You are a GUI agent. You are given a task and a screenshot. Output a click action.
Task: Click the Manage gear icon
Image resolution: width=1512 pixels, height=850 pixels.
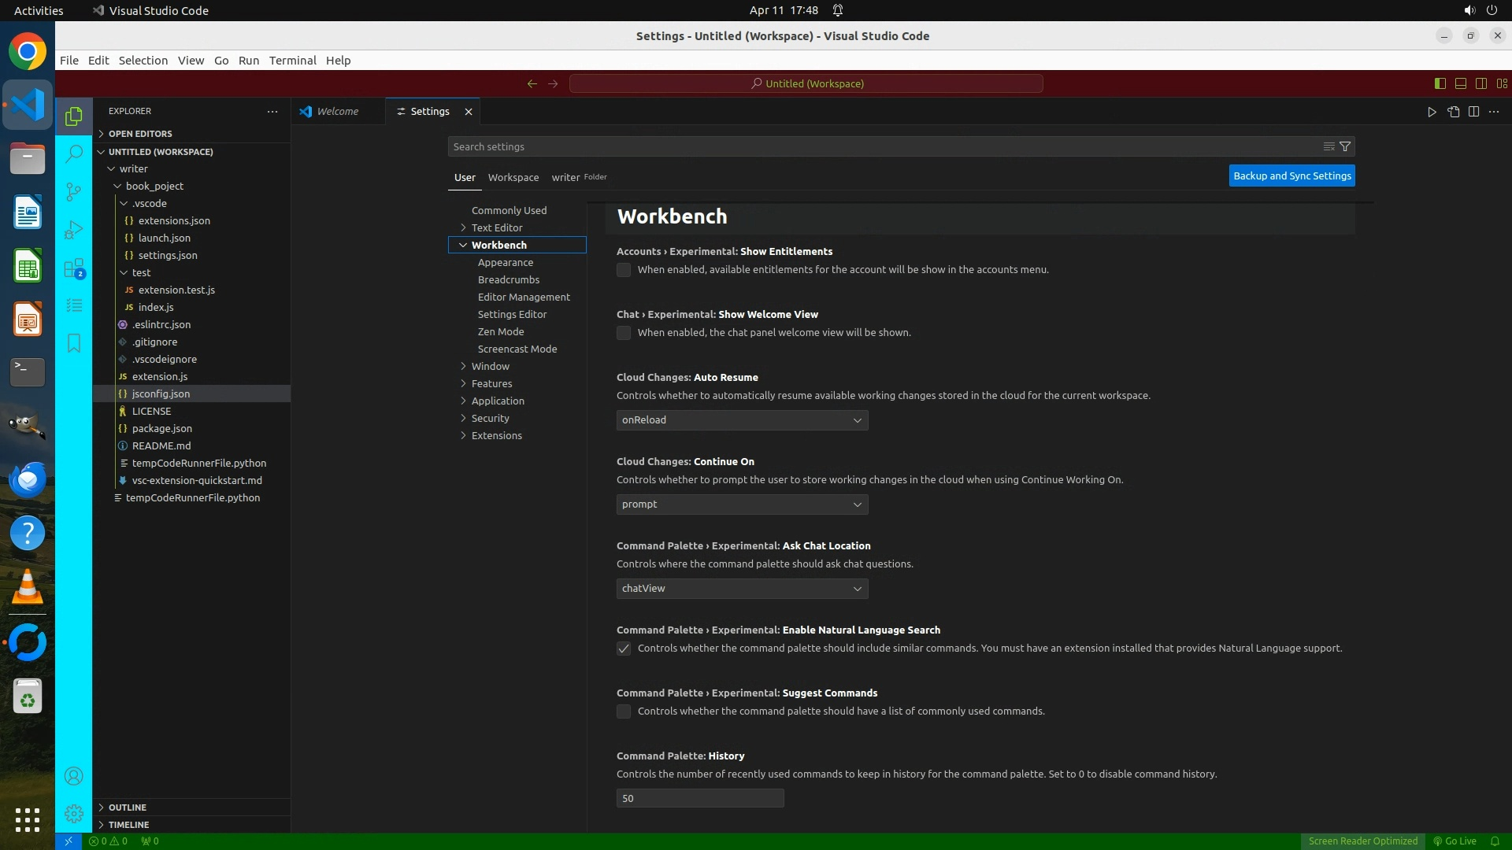74,814
